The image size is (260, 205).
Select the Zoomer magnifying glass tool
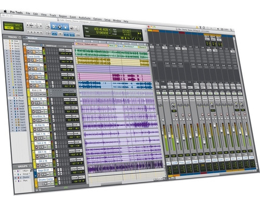pyautogui.click(x=47, y=26)
